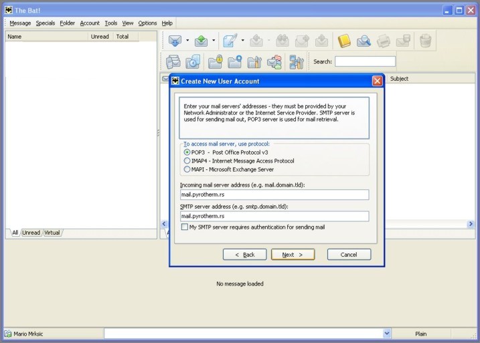Click the Subject column header

click(431, 79)
